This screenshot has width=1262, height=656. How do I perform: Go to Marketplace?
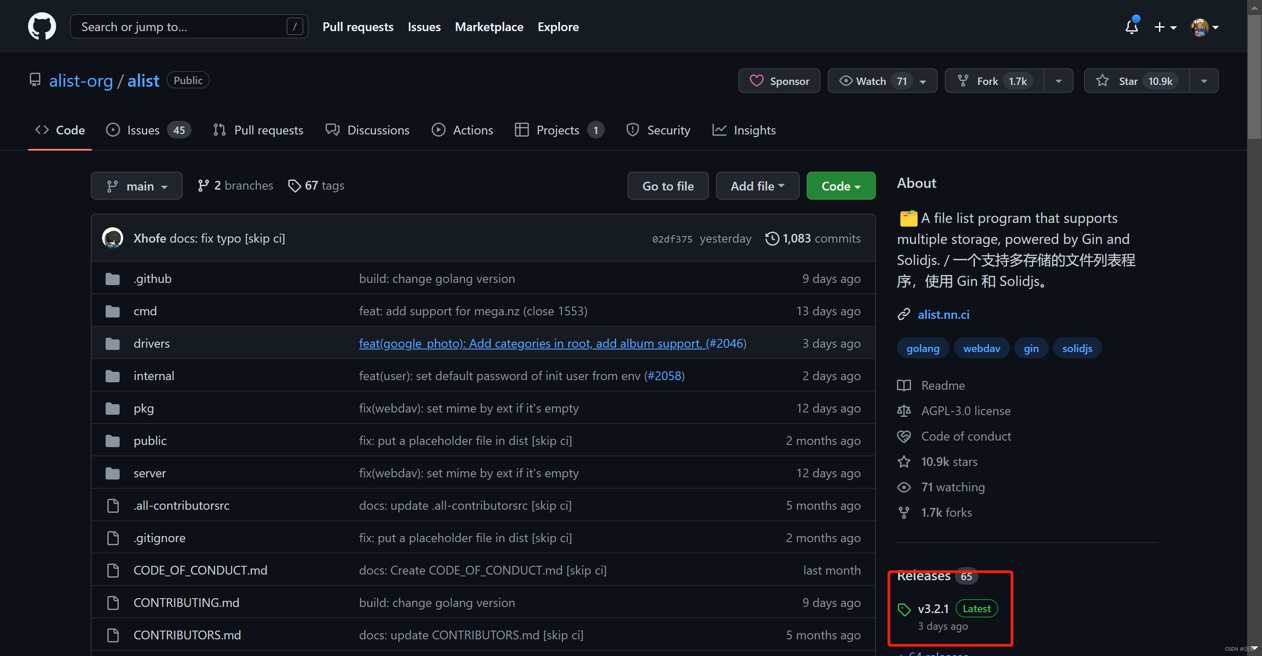coord(489,26)
